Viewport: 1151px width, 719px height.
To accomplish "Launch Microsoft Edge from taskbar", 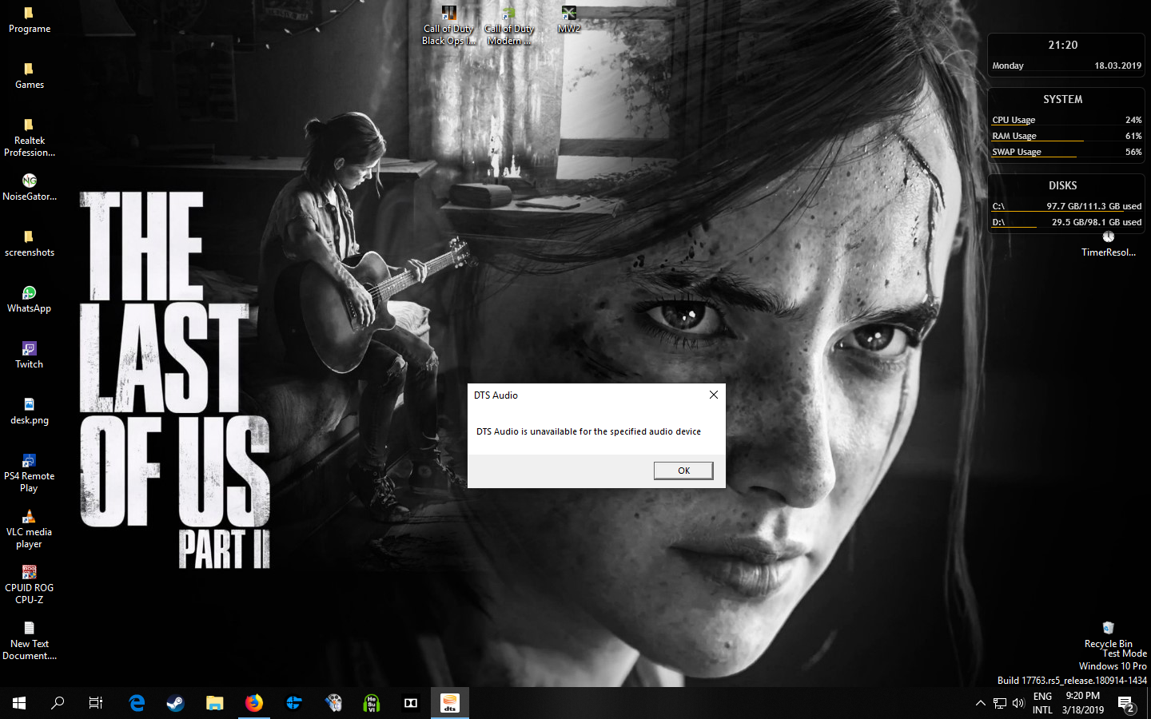I will [x=137, y=703].
